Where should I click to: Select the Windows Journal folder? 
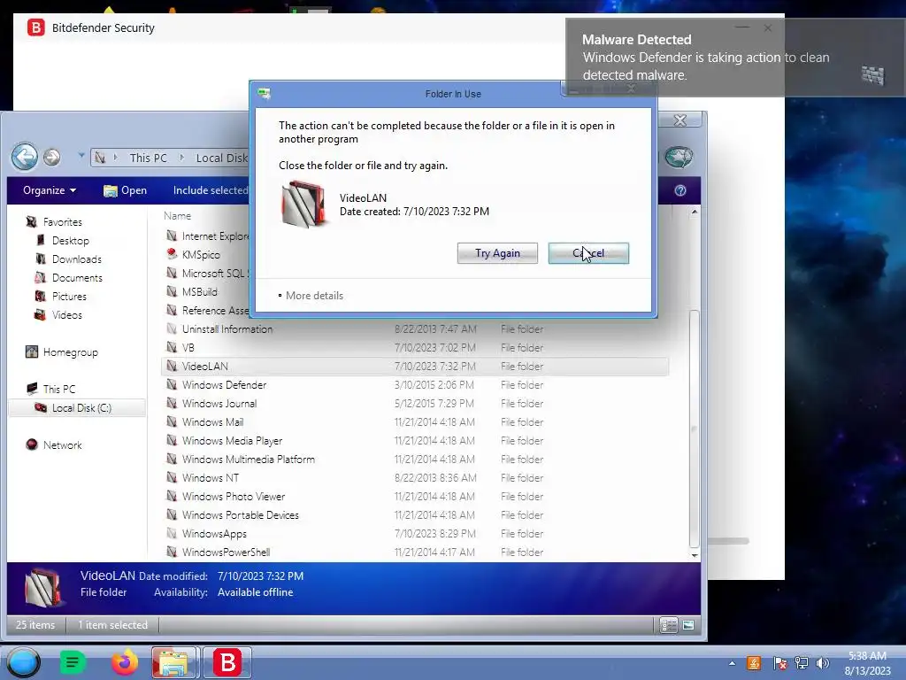(219, 403)
